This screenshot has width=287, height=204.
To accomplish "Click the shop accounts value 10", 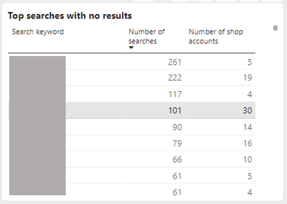I will [x=247, y=159].
